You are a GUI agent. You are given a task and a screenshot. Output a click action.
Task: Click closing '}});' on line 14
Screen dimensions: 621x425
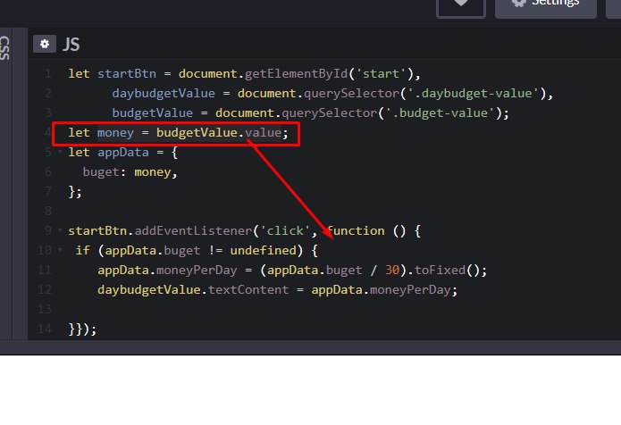(82, 329)
